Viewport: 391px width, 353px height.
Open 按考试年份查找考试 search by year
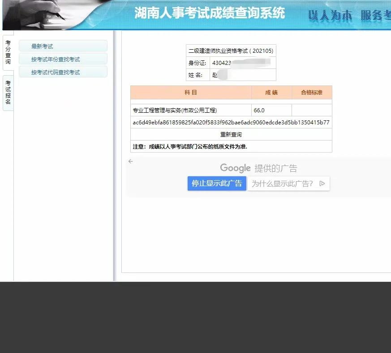(x=63, y=59)
